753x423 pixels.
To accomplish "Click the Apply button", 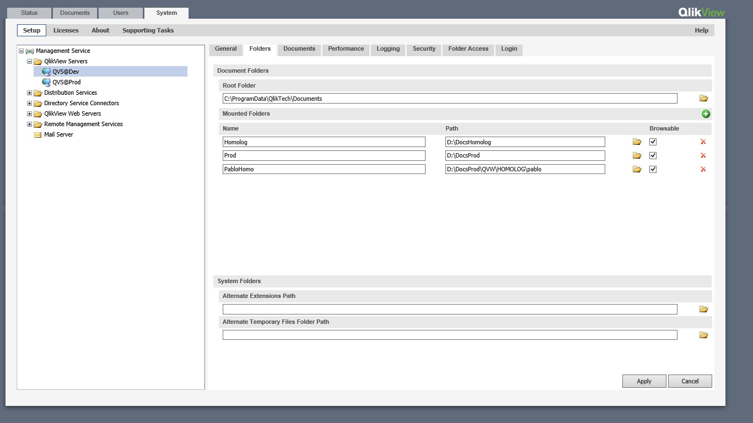I will [644, 381].
